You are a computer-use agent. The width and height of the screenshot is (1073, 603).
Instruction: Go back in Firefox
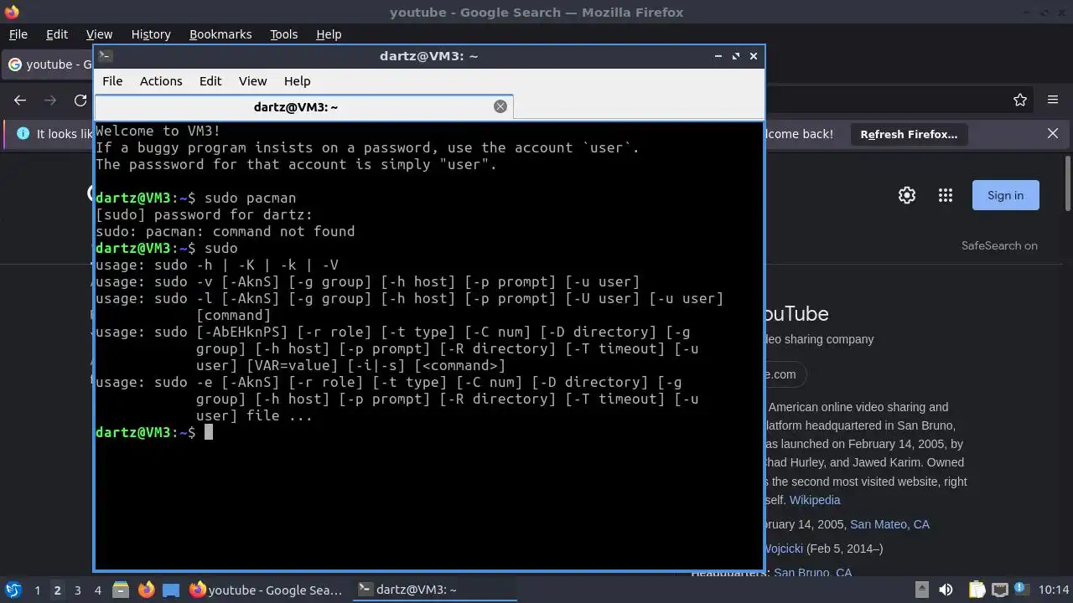(x=20, y=100)
